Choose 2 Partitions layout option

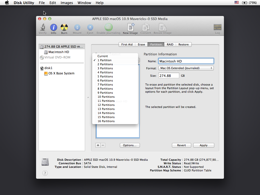tap(115, 64)
